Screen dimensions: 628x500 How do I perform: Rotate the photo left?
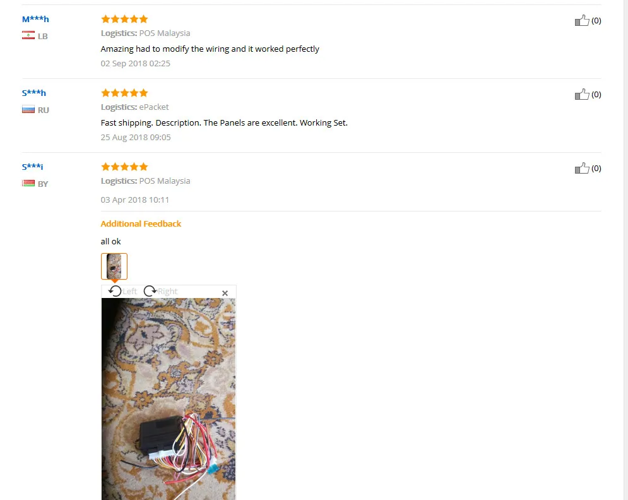122,291
